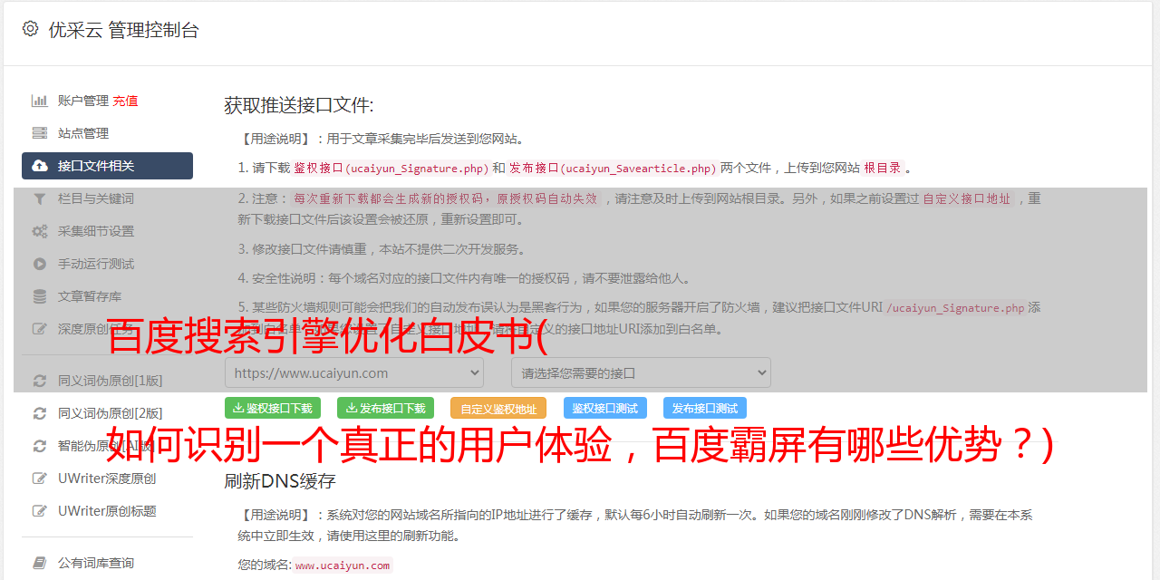Click the play icon for 手动运行测试
Viewport: 1160px width, 580px height.
point(40,264)
